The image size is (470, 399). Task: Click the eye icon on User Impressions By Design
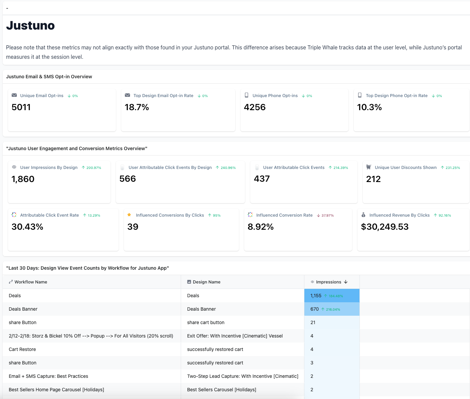tap(14, 167)
